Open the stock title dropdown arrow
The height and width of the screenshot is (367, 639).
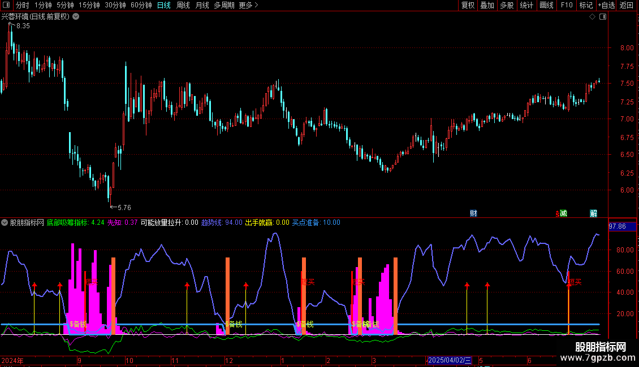(76, 17)
